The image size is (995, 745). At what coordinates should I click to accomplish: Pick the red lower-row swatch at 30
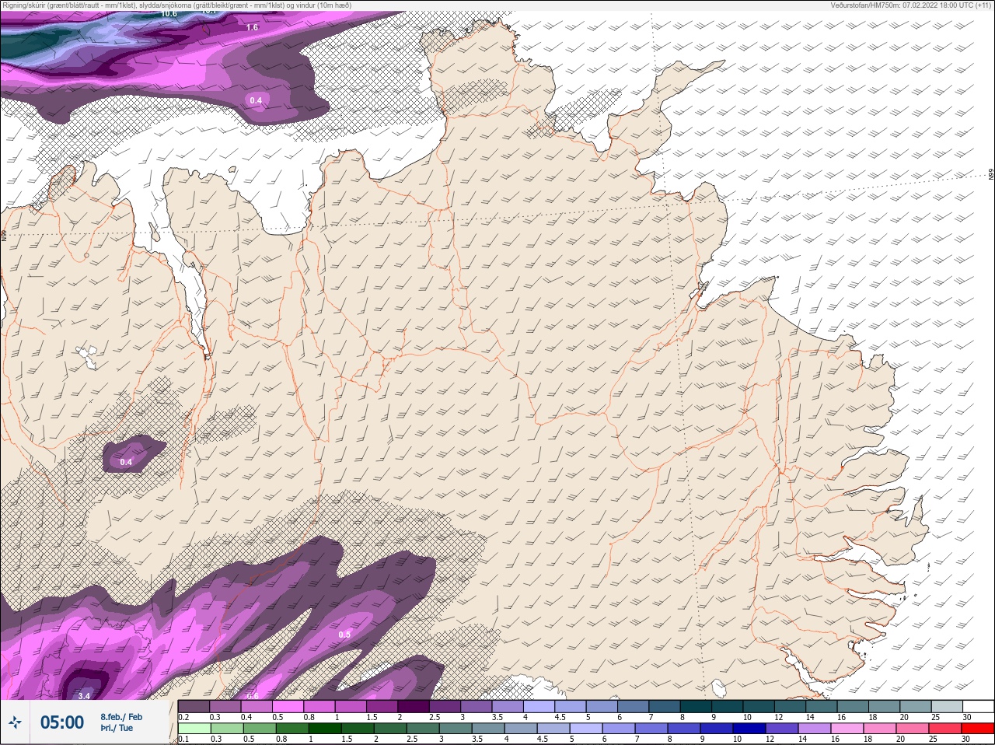(978, 729)
